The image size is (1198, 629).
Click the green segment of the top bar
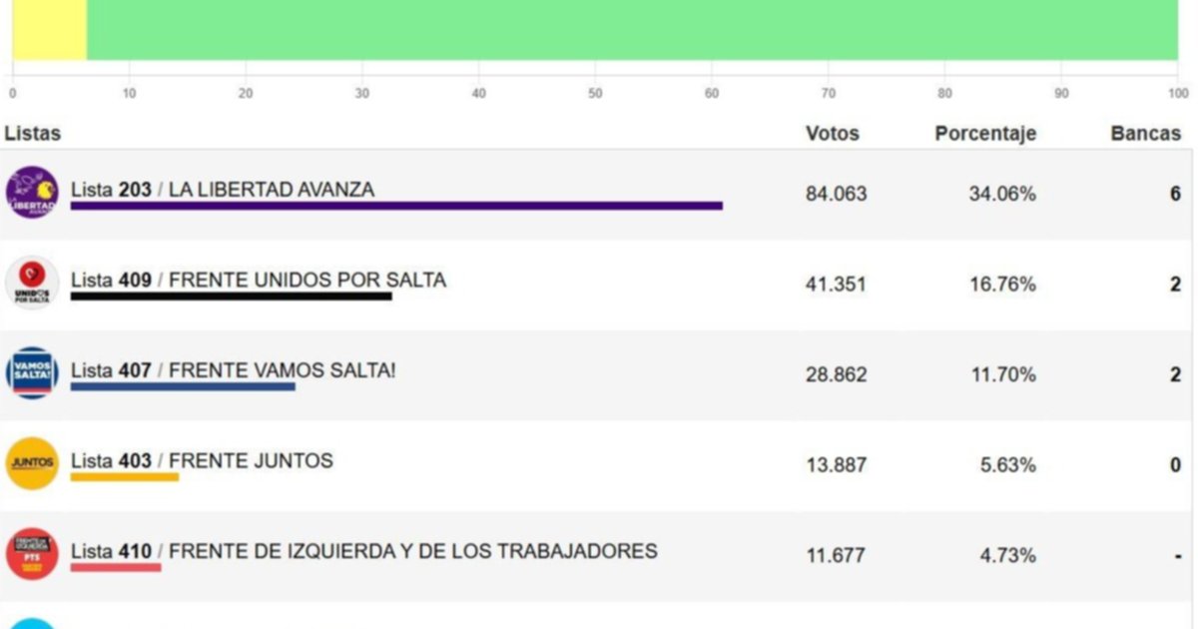(631, 30)
